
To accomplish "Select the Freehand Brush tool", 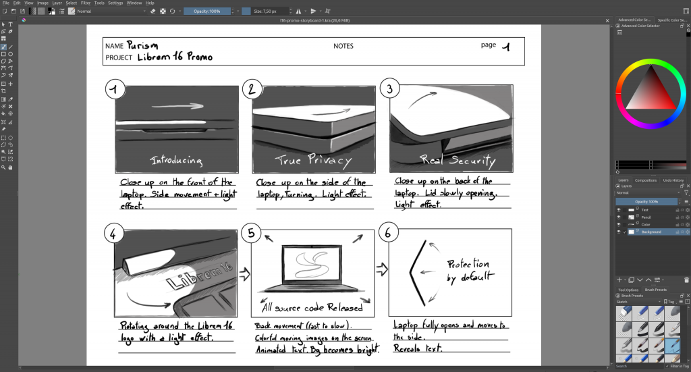I will 3,47.
